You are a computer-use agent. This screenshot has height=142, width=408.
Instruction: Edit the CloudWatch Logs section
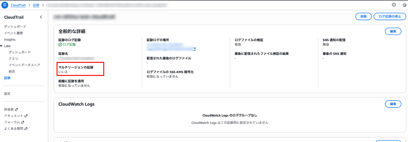coord(393,104)
